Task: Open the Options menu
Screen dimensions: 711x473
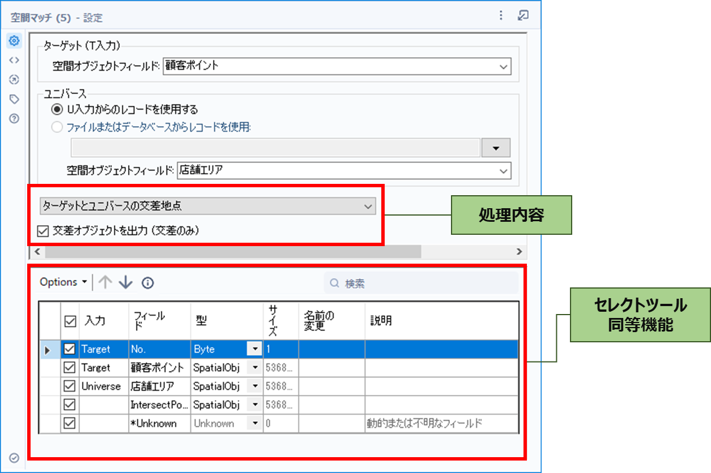Action: (x=63, y=282)
